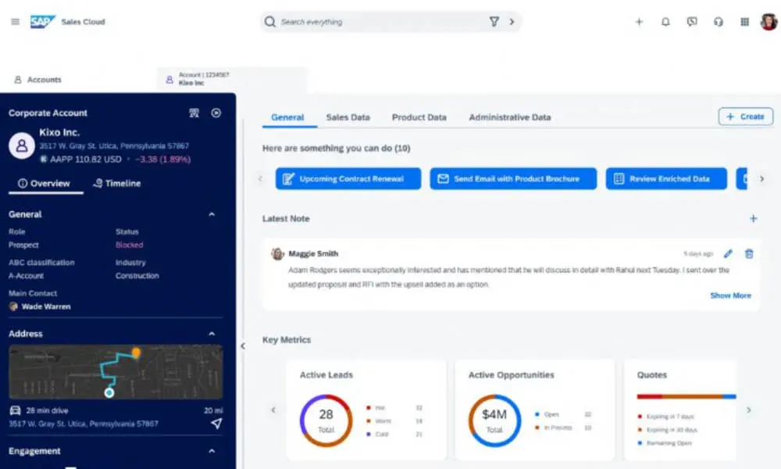Edit the note with the pencil icon
This screenshot has height=469, width=781.
[x=728, y=253]
